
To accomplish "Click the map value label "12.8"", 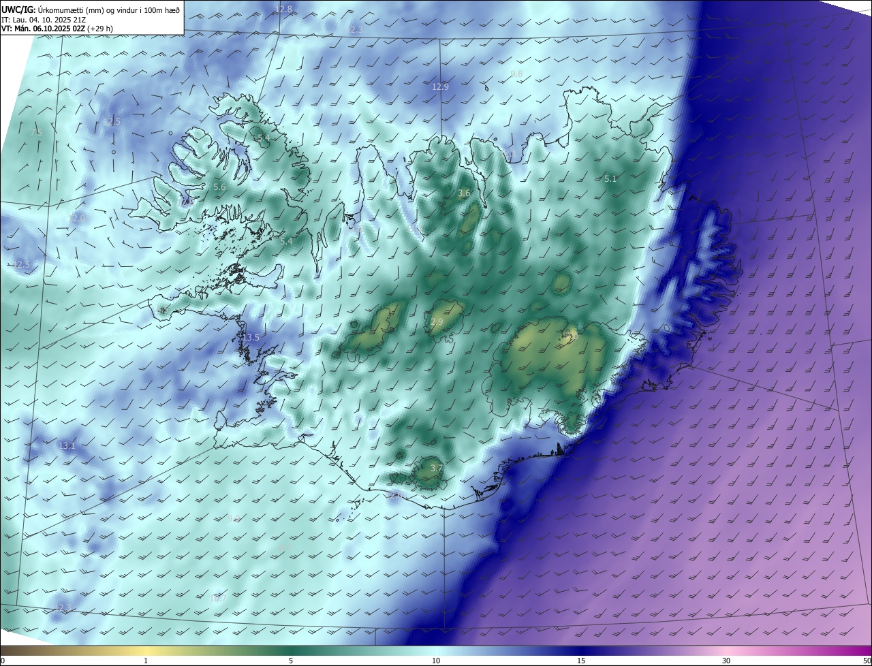I will tap(283, 9).
